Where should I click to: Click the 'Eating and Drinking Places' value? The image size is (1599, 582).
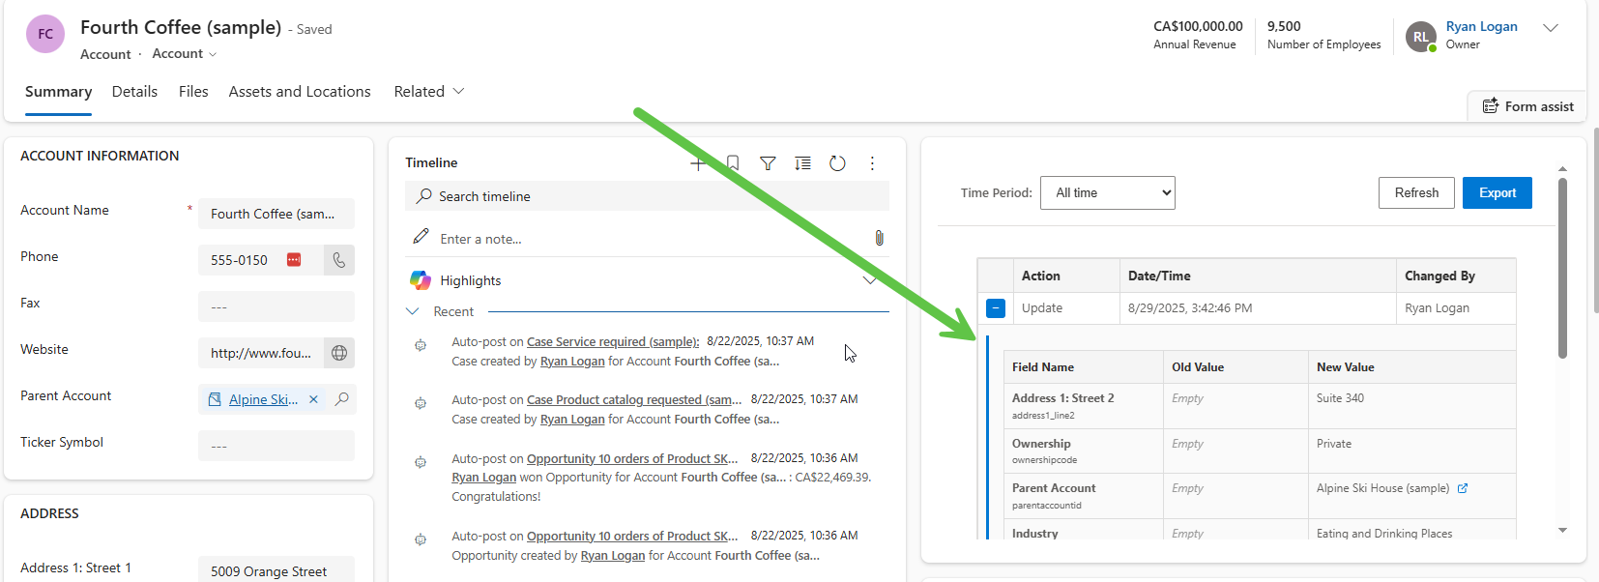(1384, 534)
